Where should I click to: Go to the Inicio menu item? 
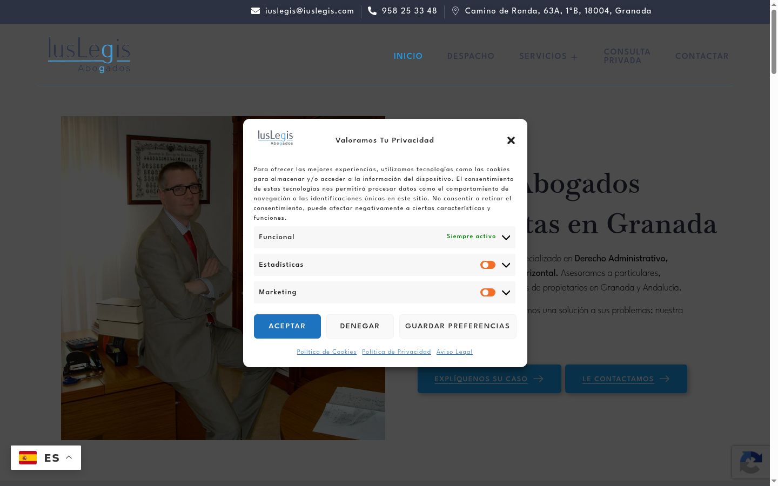click(x=408, y=56)
